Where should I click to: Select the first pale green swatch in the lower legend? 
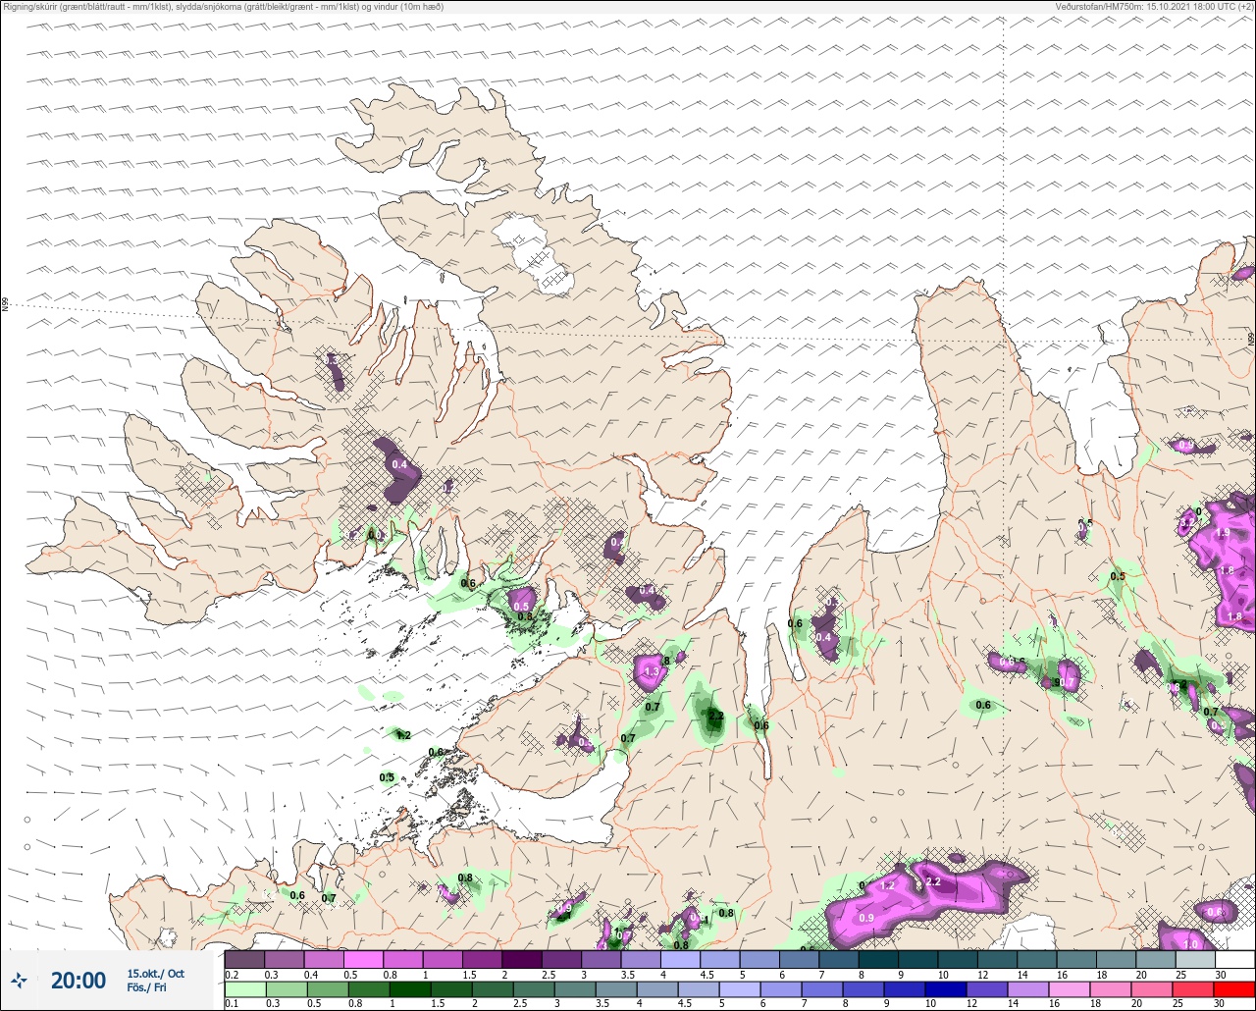click(244, 989)
